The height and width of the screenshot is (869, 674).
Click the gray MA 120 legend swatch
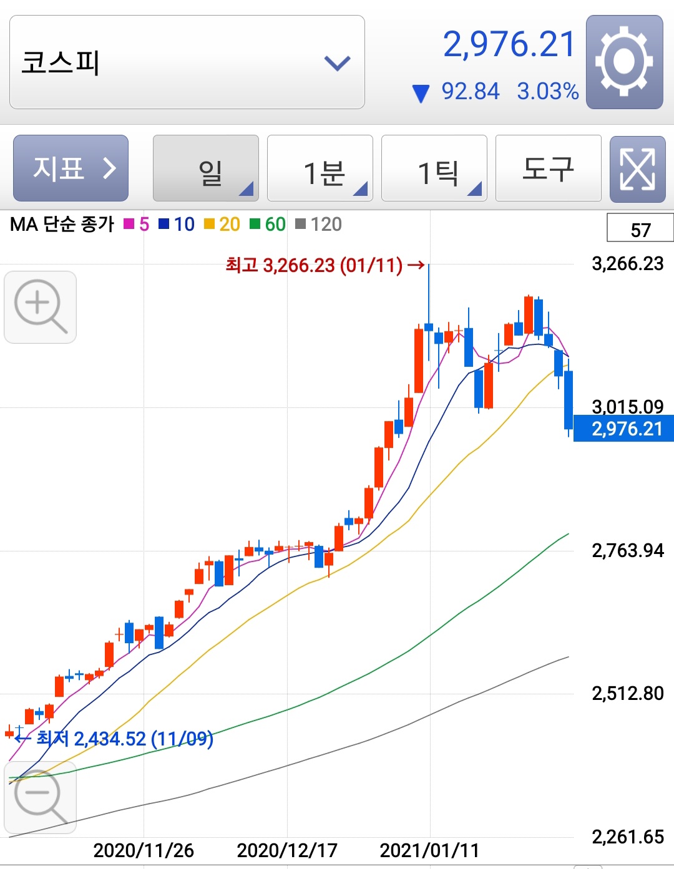(x=300, y=224)
